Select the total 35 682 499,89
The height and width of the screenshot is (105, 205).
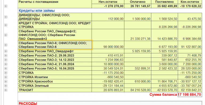(x=164, y=6)
